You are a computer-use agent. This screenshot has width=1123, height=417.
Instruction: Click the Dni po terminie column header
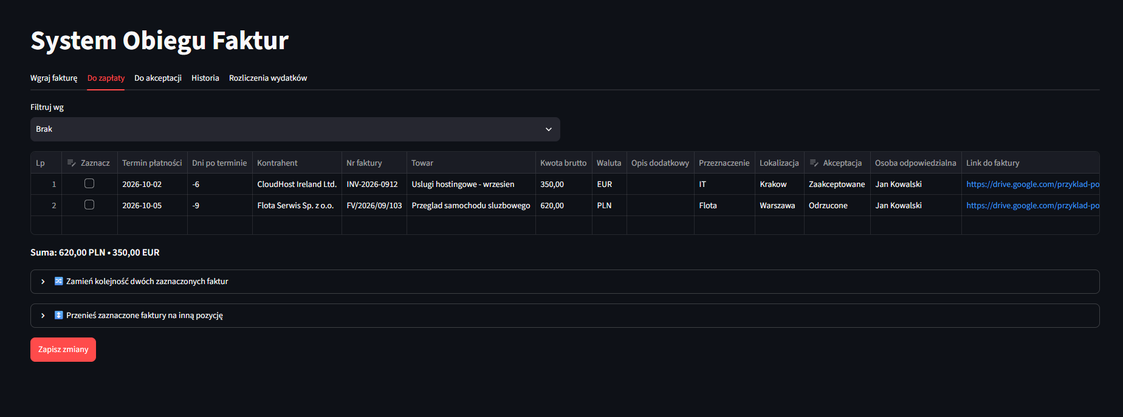pos(219,163)
